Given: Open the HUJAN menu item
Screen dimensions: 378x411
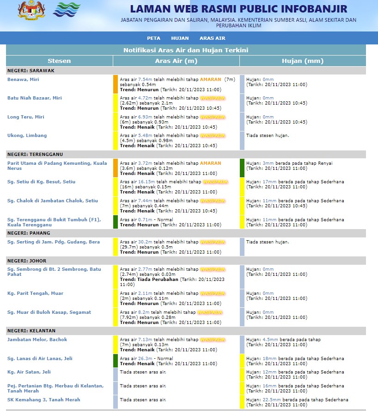Looking at the screenshot, I should (180, 38).
